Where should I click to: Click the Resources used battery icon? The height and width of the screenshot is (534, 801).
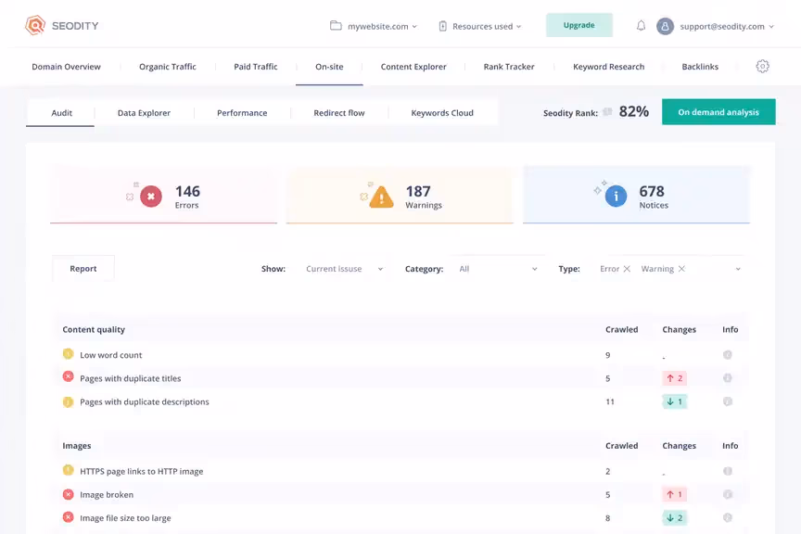point(442,26)
